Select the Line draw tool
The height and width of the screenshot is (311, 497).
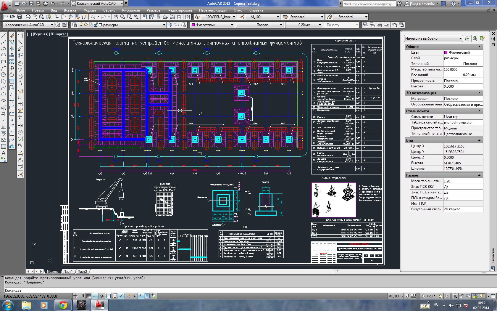pos(4,36)
